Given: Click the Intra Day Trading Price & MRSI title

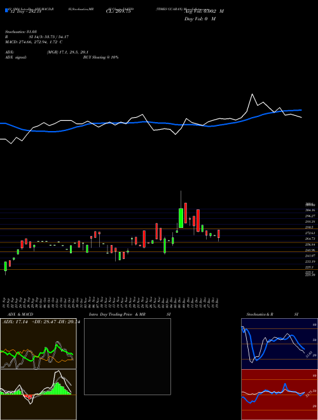Looking at the screenshot, I should pyautogui.click(x=130, y=314).
